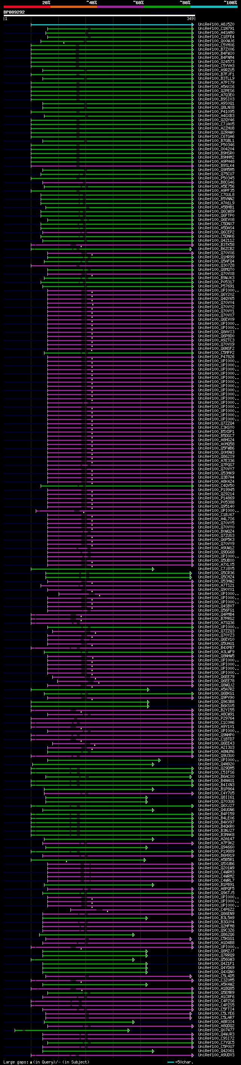Select hit label UniRef100_B4PI59
The image size is (241, 1065).
[216, 814]
